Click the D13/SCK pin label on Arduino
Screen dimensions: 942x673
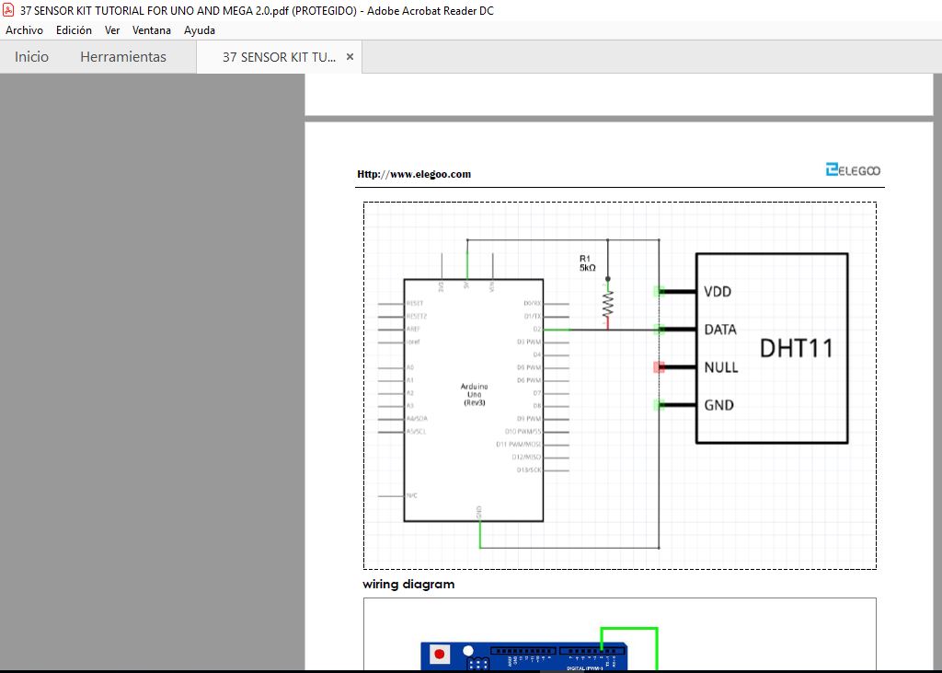[x=529, y=470]
